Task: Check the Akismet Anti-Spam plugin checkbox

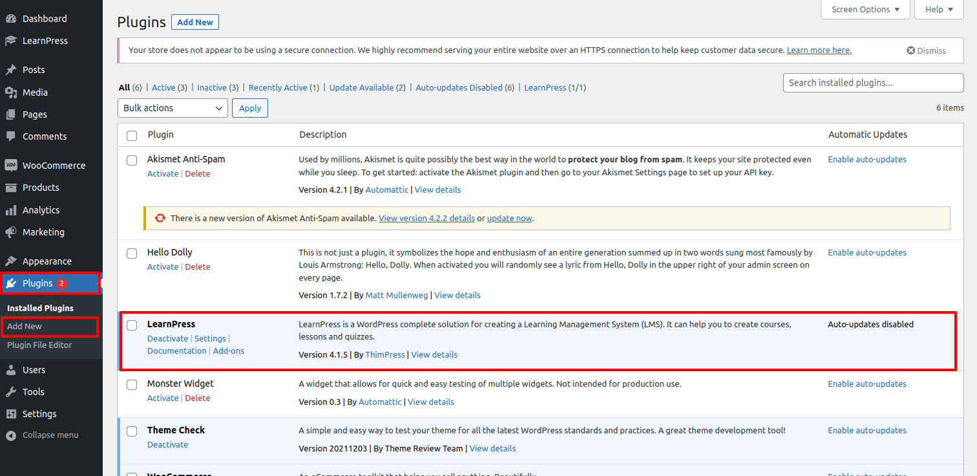Action: coord(132,160)
